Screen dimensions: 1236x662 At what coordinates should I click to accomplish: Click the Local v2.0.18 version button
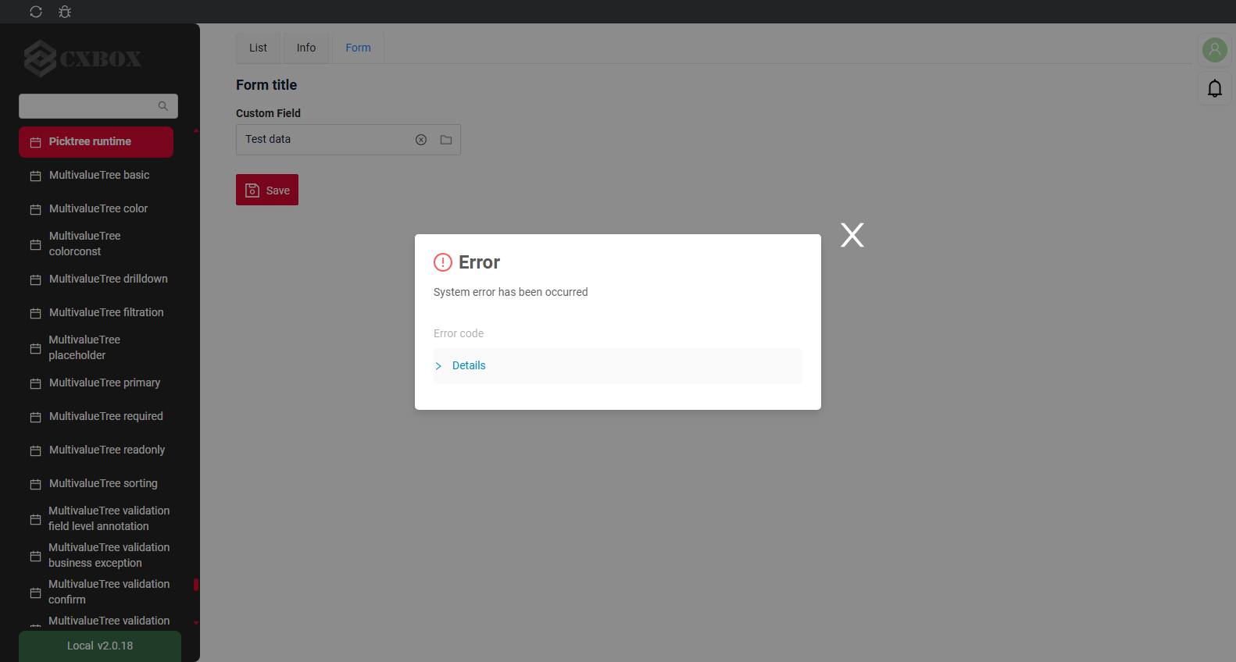(100, 646)
